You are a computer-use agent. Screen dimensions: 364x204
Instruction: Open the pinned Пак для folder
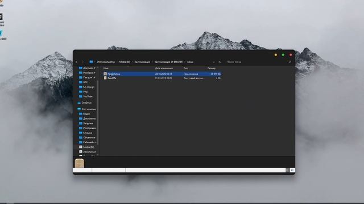click(x=87, y=78)
